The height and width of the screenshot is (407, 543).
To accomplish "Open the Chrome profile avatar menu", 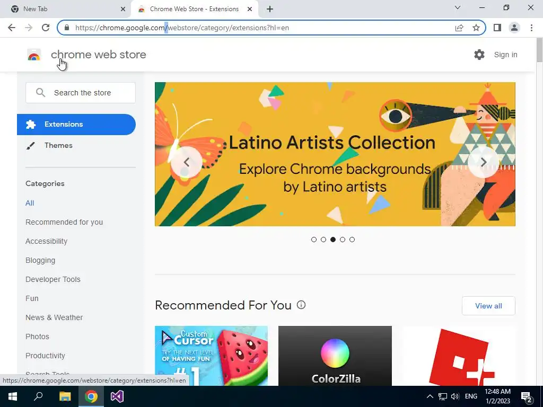I will click(x=514, y=28).
